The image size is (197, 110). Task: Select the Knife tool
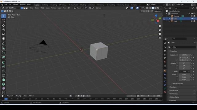3,75
